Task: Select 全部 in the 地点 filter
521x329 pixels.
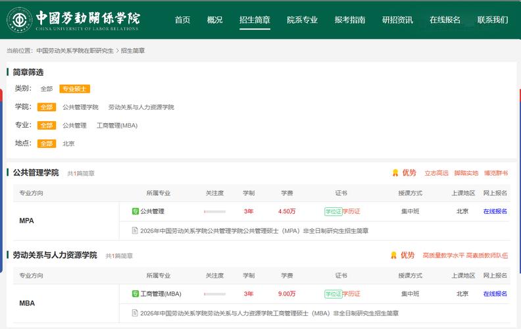Action: click(47, 143)
